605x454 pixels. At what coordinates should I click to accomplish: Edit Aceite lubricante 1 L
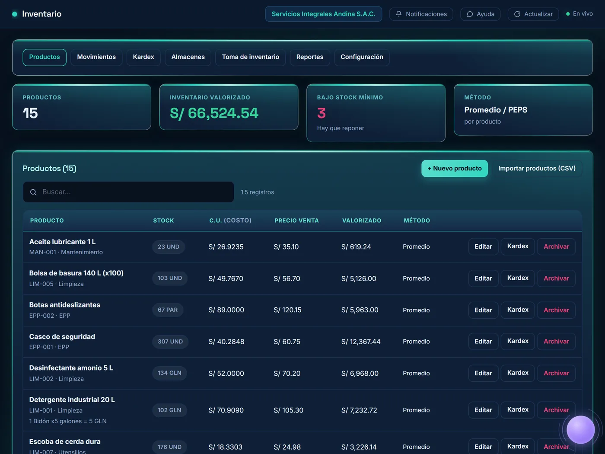[483, 246]
